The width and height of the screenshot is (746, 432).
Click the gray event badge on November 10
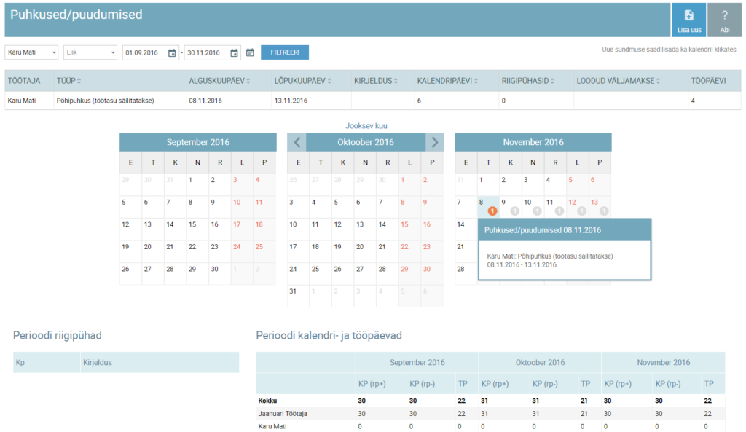click(x=537, y=211)
